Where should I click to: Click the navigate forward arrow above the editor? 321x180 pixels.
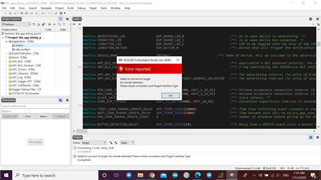pos(79,24)
